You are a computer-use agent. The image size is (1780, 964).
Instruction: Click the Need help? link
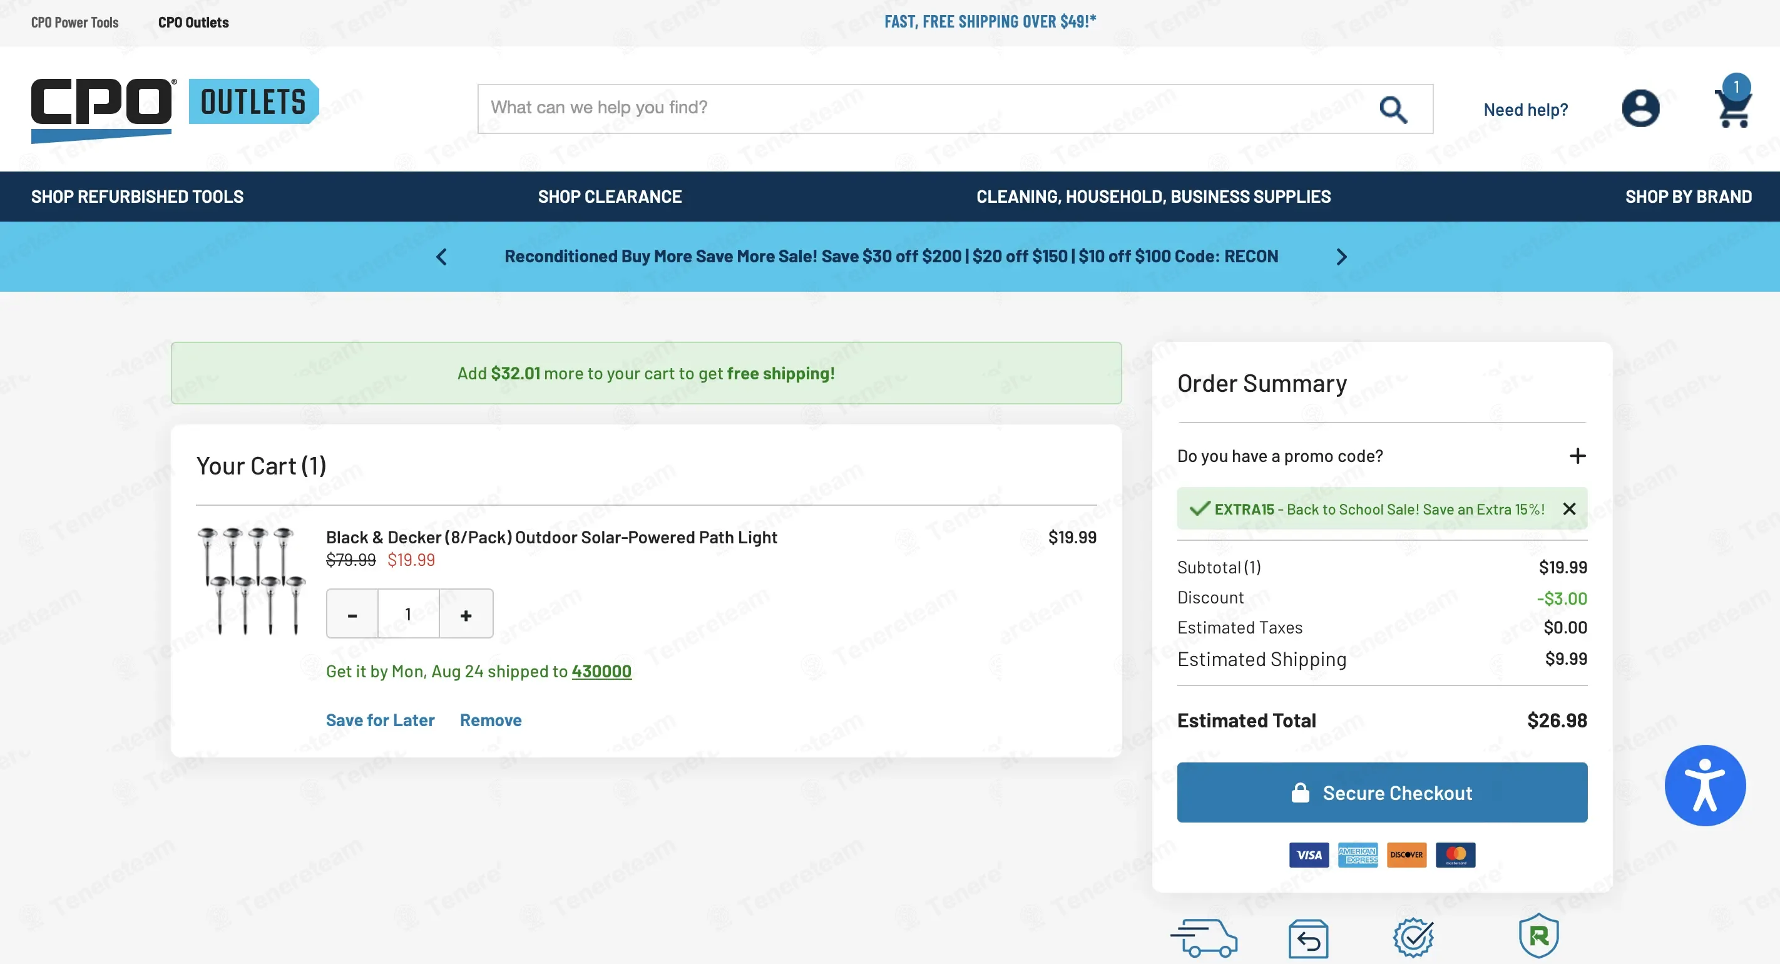1526,110
